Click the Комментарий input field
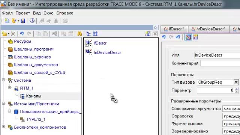The width and height of the screenshot is (240, 135). (220, 63)
